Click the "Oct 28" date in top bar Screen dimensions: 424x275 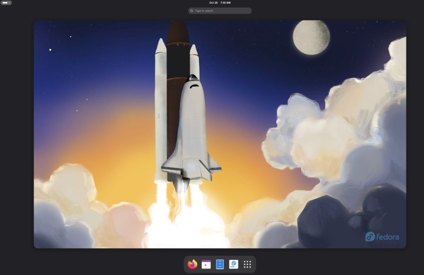point(213,3)
